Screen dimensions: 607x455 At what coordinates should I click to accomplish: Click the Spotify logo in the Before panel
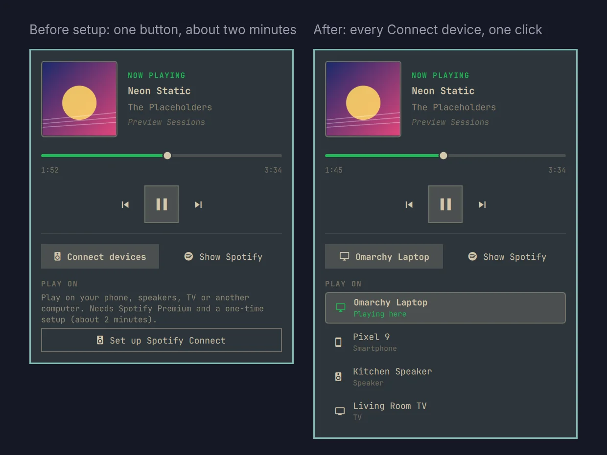pyautogui.click(x=188, y=256)
